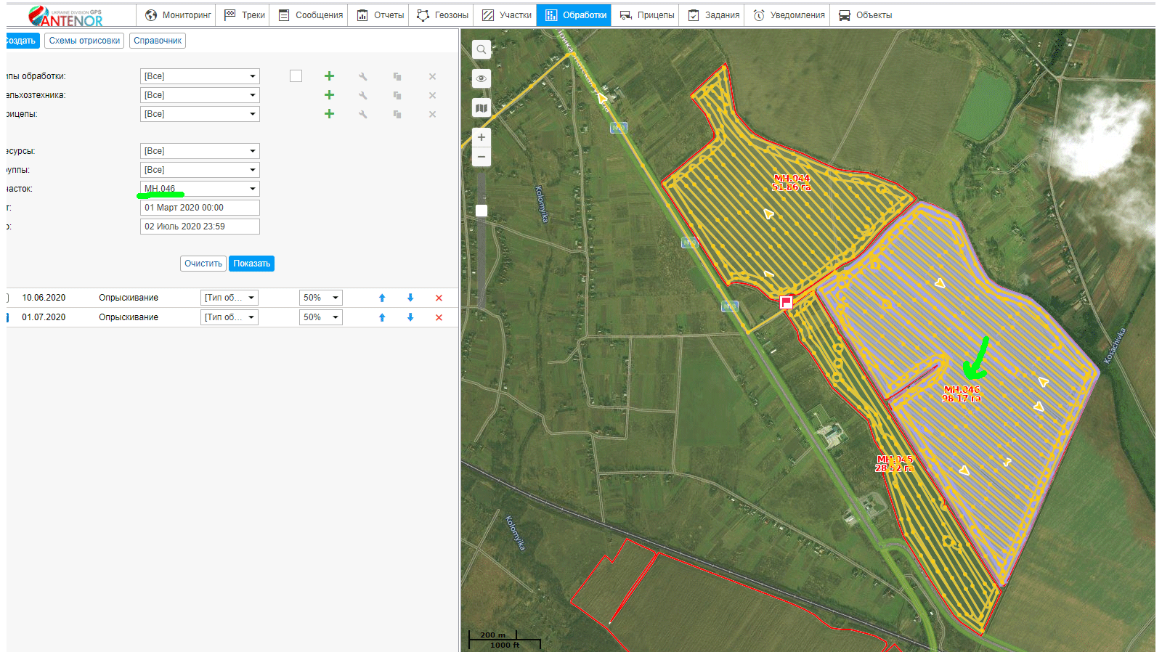
Task: Open the map layers selector icon
Action: (x=481, y=108)
